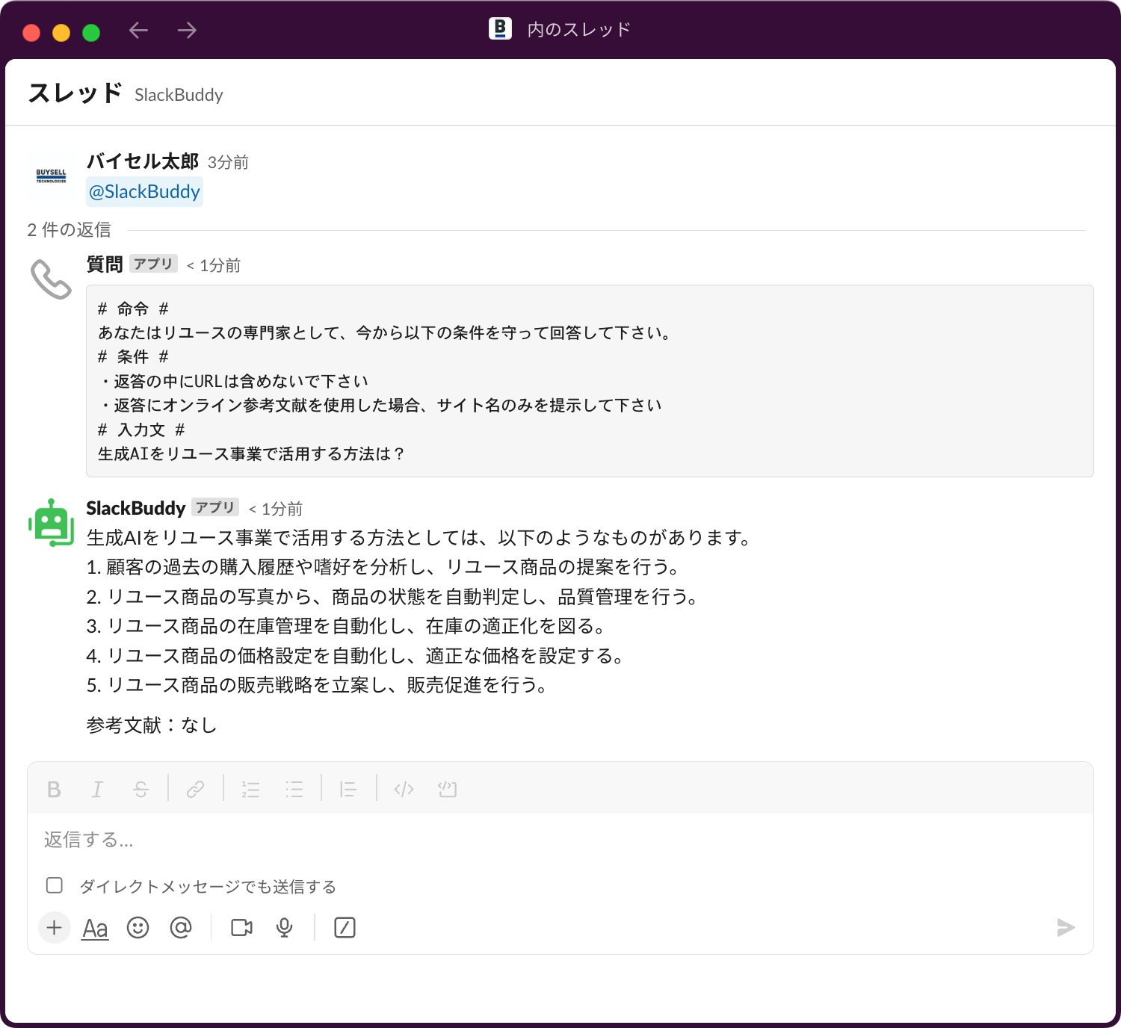The width and height of the screenshot is (1121, 1028).
Task: Click the list item starting 2. リユース商品の写真
Action: pyautogui.click(x=392, y=597)
